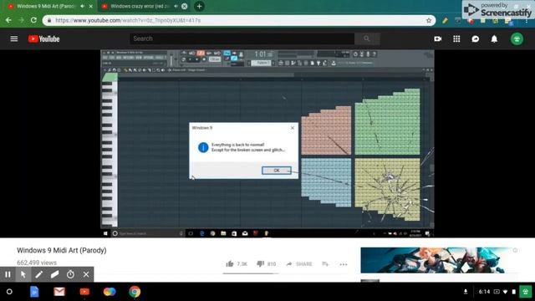Mute audio on Windows 9 Midi Art tab
This screenshot has width=535, height=301.
[x=83, y=6]
